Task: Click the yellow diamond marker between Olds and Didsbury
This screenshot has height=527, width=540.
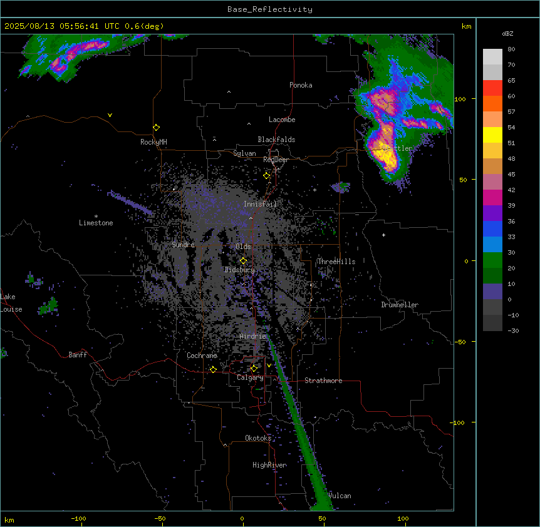Action: click(x=243, y=261)
